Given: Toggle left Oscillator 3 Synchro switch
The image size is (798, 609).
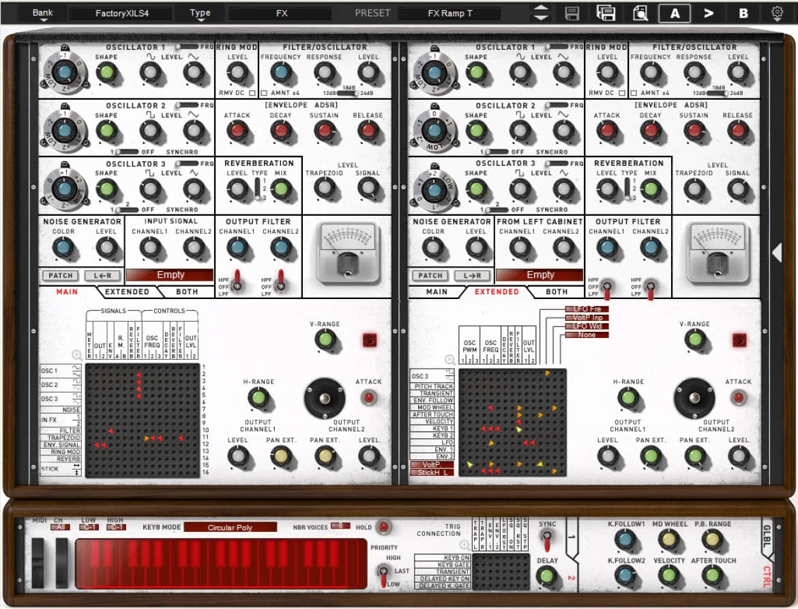Looking at the screenshot, I should click(x=127, y=210).
